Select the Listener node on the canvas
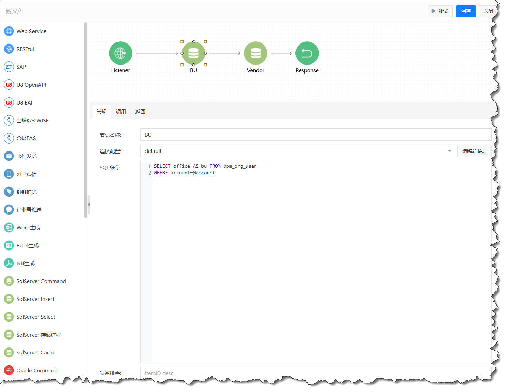This screenshot has width=507, height=392. tap(120, 53)
